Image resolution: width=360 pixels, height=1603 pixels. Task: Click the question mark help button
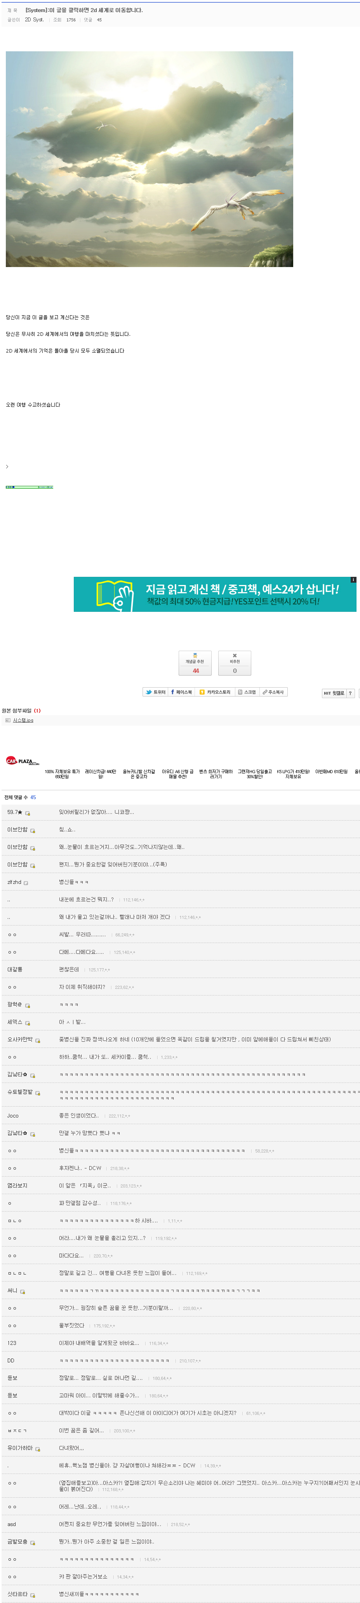pyautogui.click(x=350, y=693)
